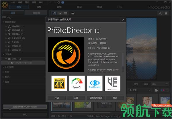Open the sort order dropdown icon
This screenshot has width=172, height=119.
pyautogui.click(x=136, y=84)
